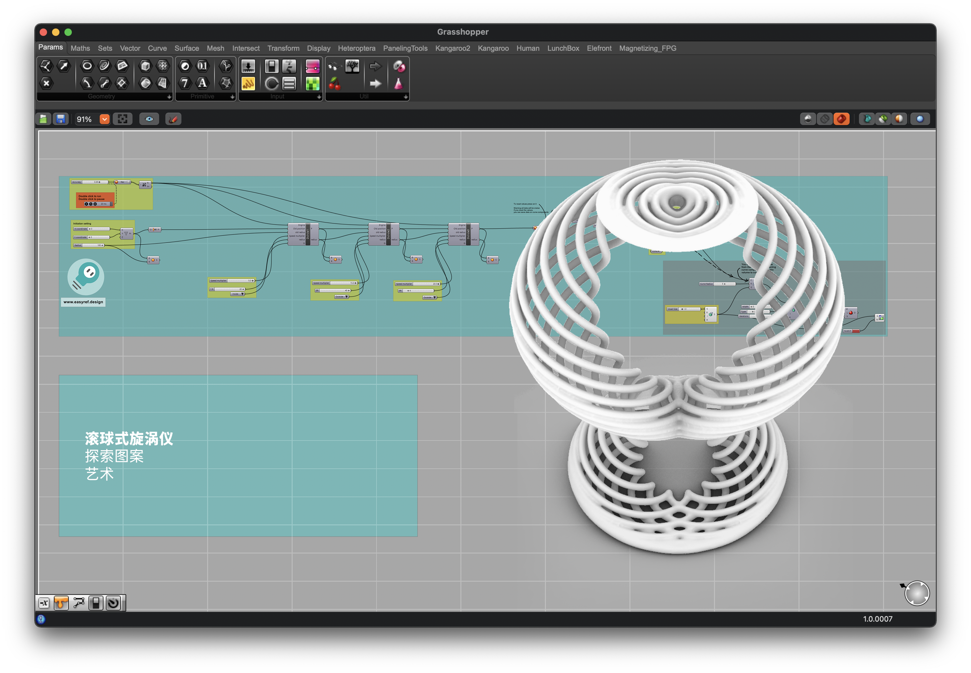This screenshot has width=971, height=673.
Task: Click zoom extents button in canvas toolbar
Action: coord(123,119)
